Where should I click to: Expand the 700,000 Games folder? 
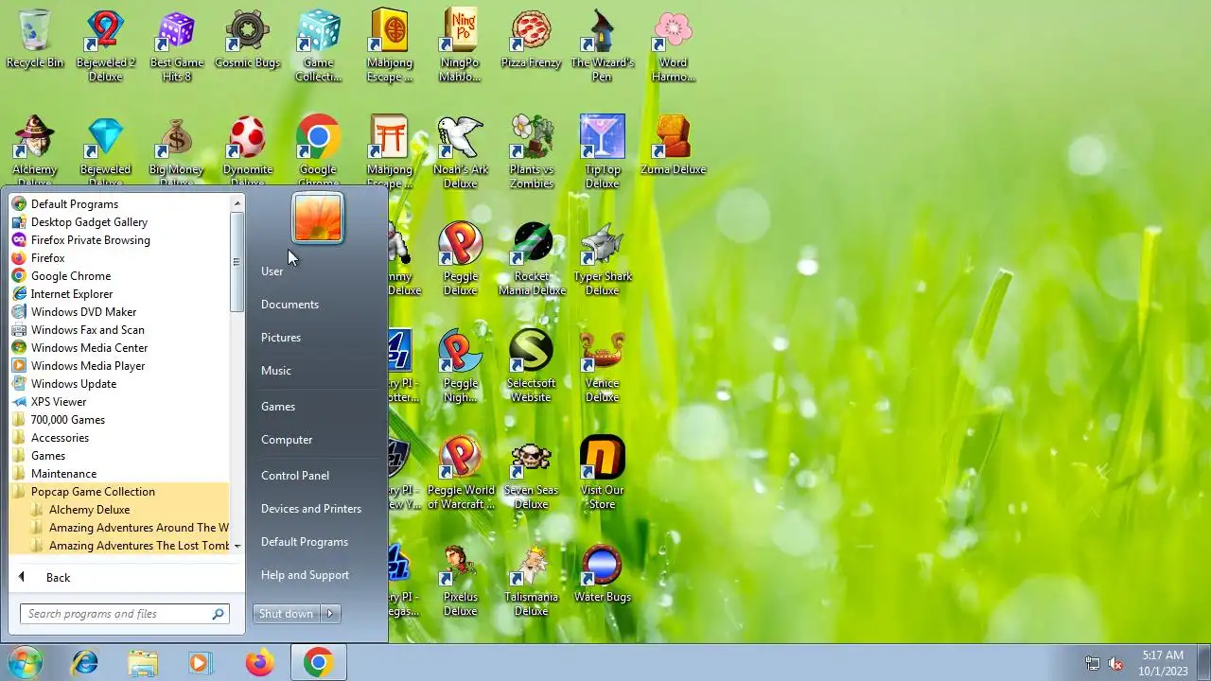point(119,420)
